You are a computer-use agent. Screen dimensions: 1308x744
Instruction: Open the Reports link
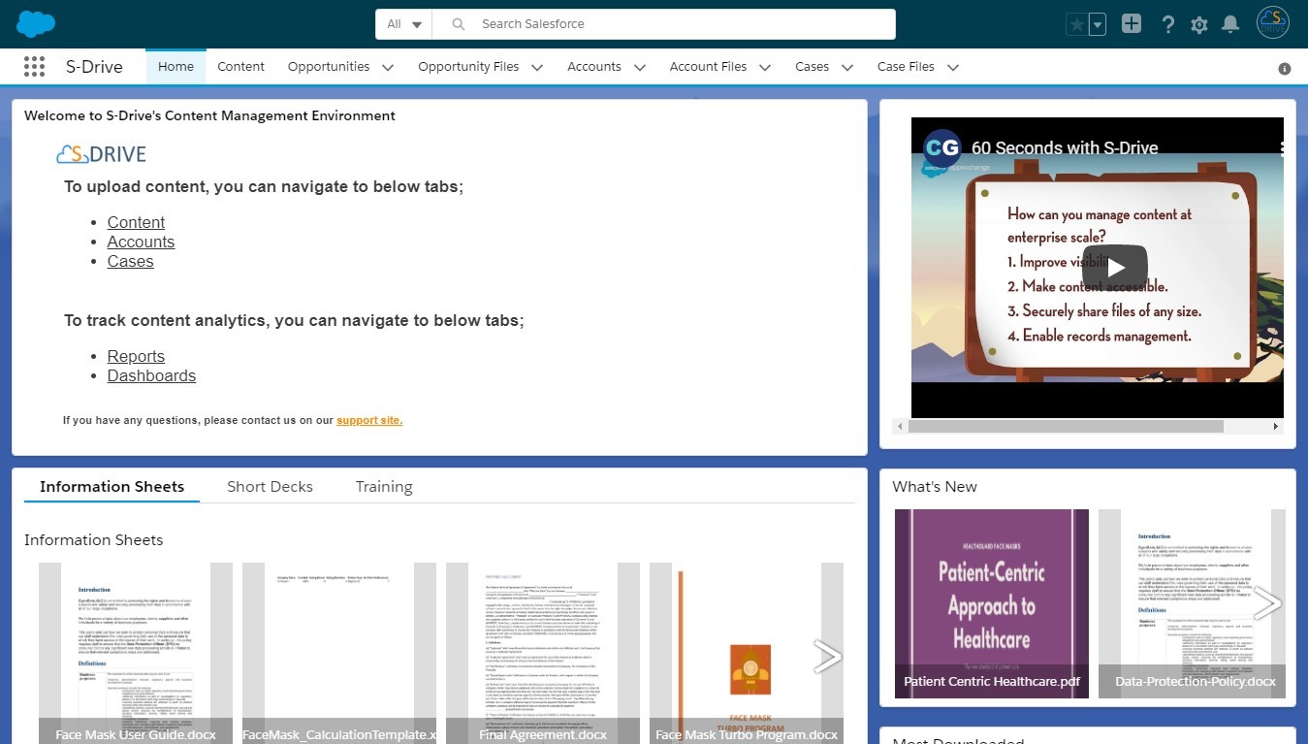pyautogui.click(x=136, y=356)
